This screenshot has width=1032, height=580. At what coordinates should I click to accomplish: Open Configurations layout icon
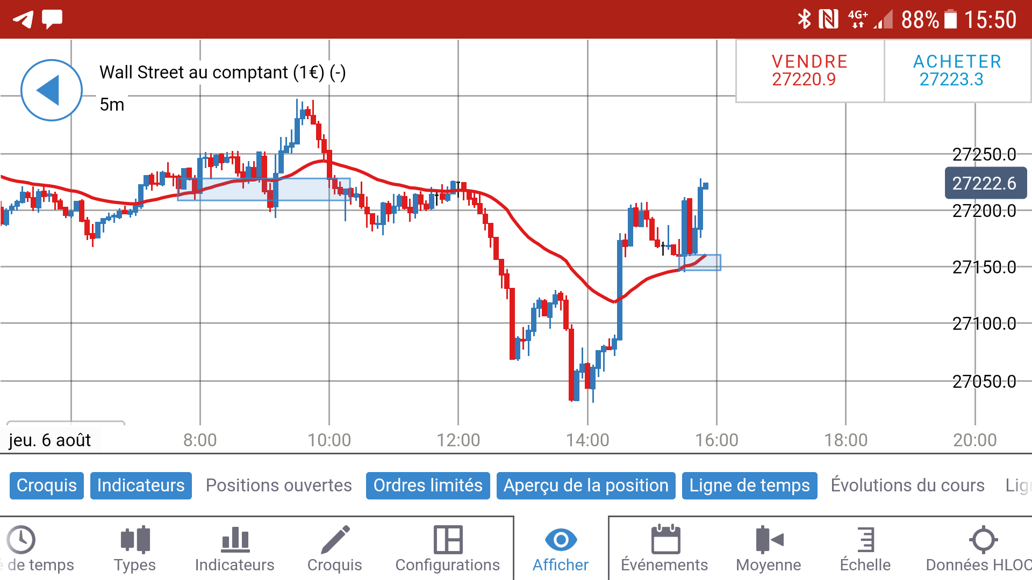click(448, 540)
